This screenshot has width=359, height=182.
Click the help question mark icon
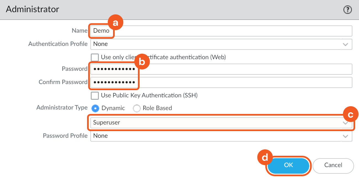(347, 10)
